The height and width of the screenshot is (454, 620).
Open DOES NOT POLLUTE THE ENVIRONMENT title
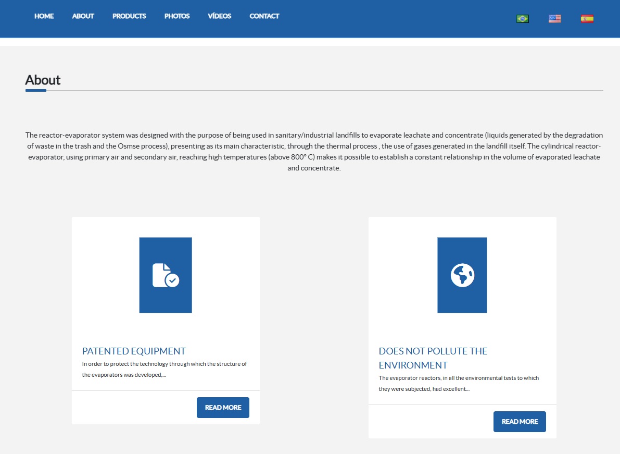(433, 358)
